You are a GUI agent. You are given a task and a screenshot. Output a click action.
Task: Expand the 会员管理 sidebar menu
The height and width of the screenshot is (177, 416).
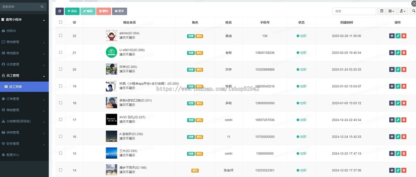pos(24,64)
